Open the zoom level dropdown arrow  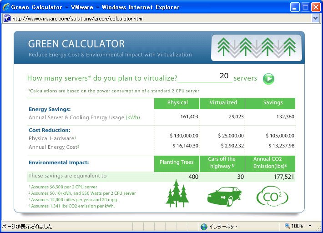click(x=310, y=226)
